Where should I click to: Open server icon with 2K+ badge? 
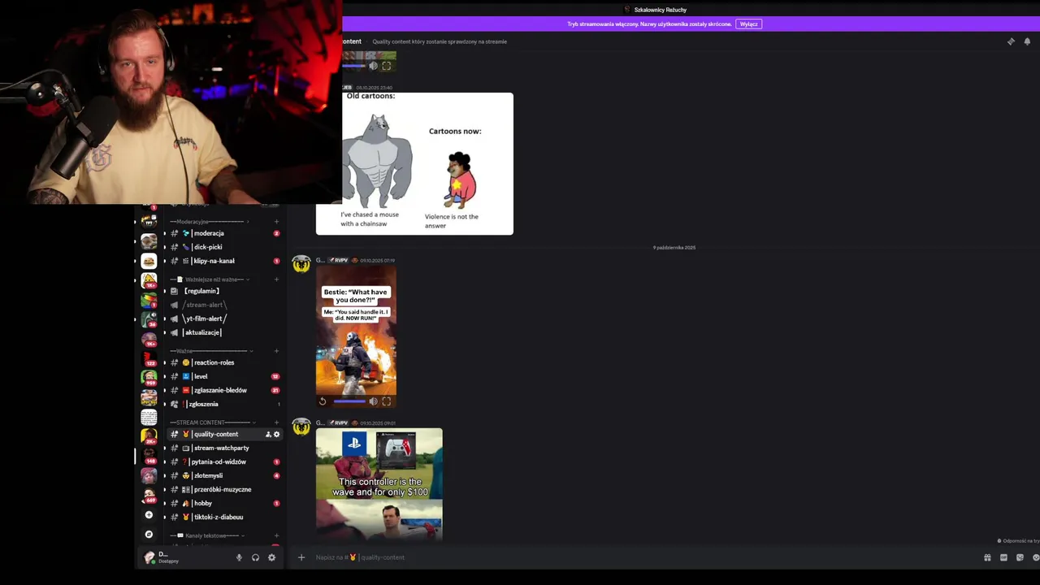[x=149, y=437]
